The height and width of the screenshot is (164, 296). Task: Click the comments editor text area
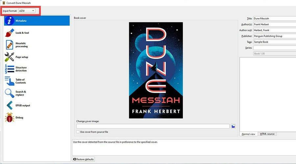click(x=268, y=94)
